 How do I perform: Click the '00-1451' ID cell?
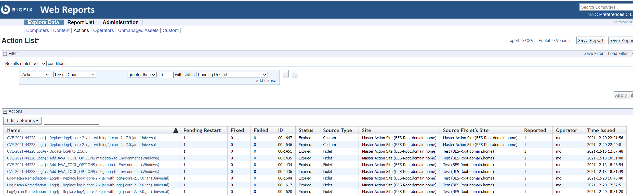(x=285, y=151)
